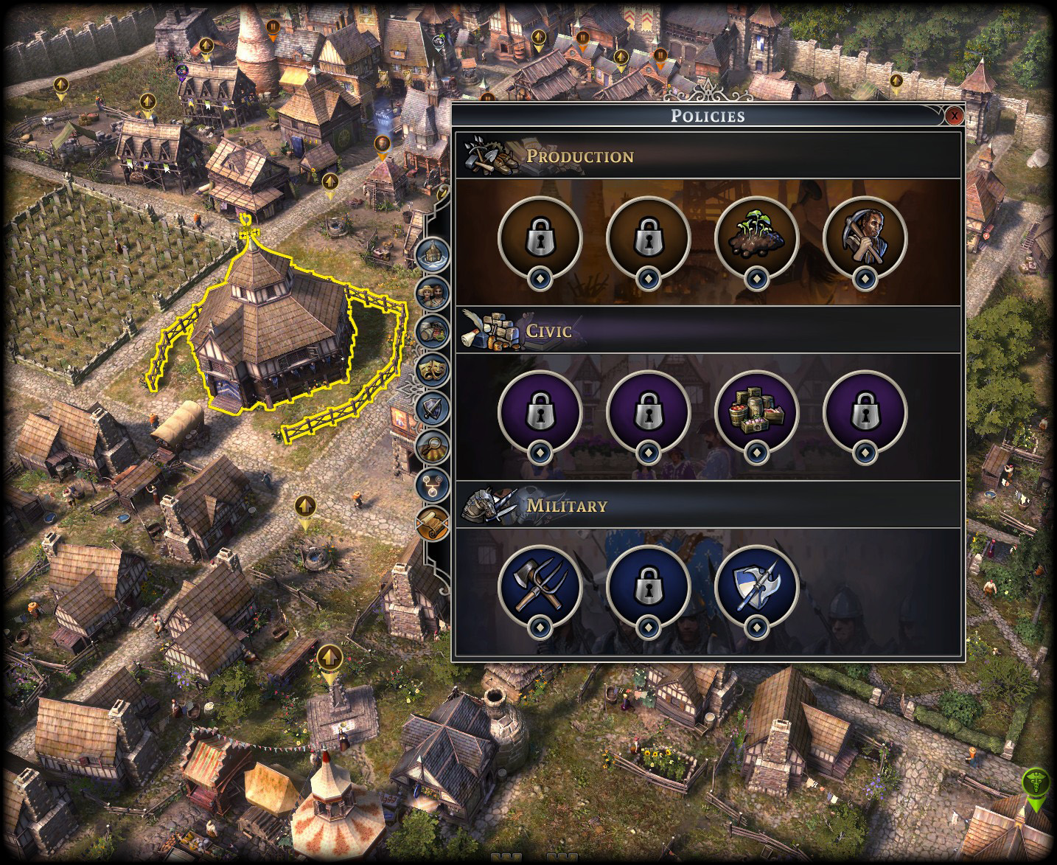
Task: Select the miner with pickaxe policy
Action: click(865, 237)
